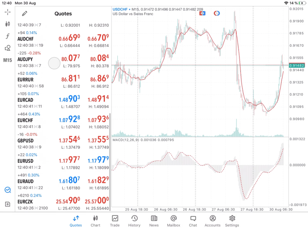The image size is (308, 230).
Task: Open the Mailbox tab
Action: point(174,221)
